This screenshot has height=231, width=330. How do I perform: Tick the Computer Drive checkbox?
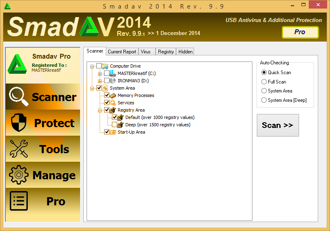(99, 66)
